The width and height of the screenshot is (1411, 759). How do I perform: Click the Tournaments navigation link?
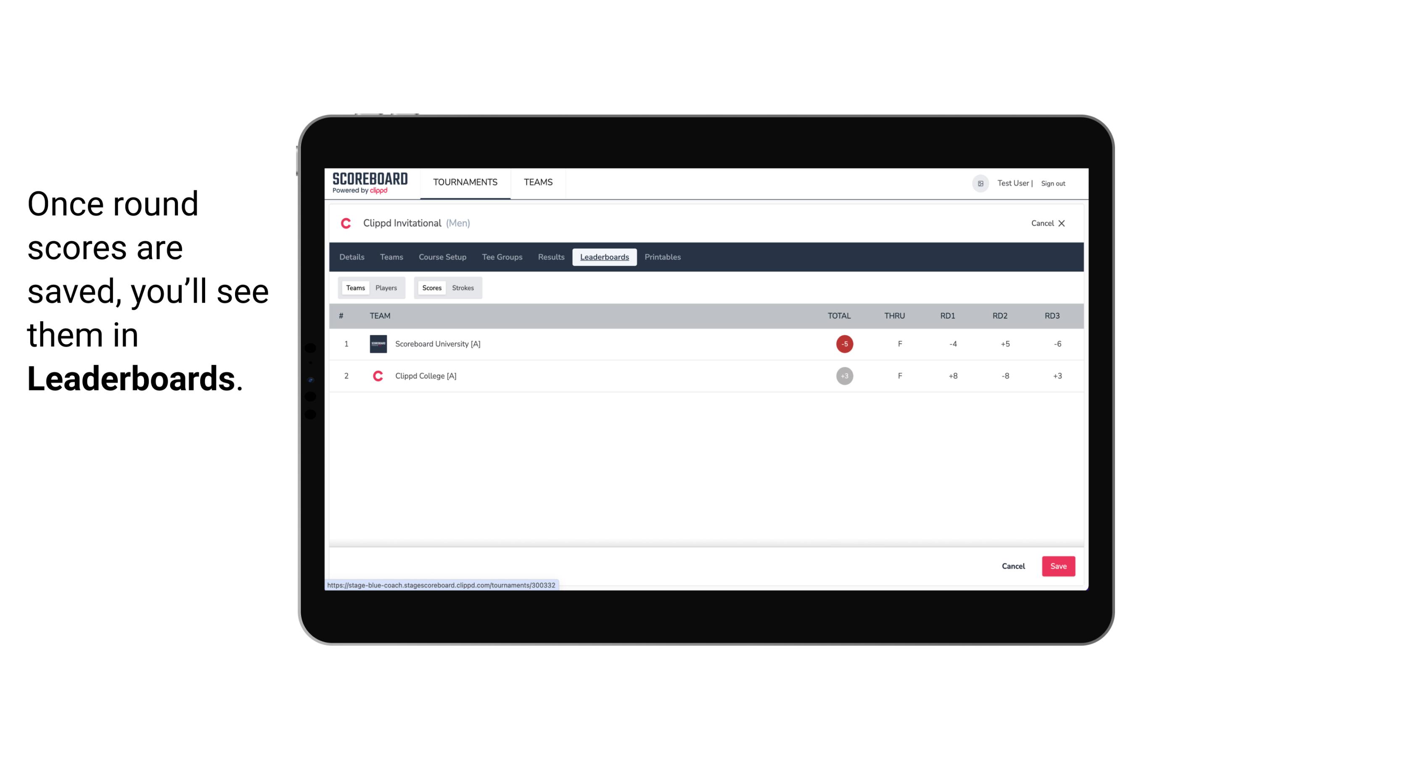tap(466, 182)
